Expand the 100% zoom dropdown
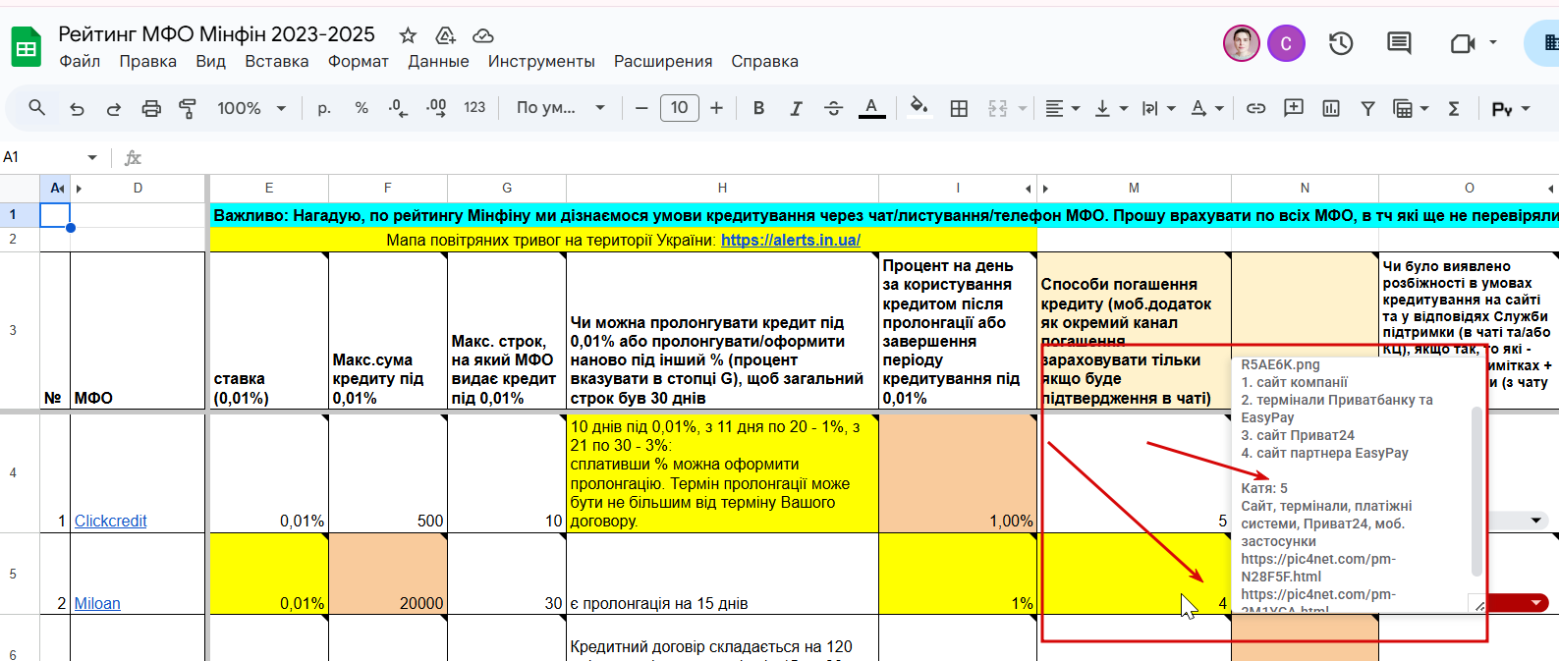1559x661 pixels. coord(251,109)
